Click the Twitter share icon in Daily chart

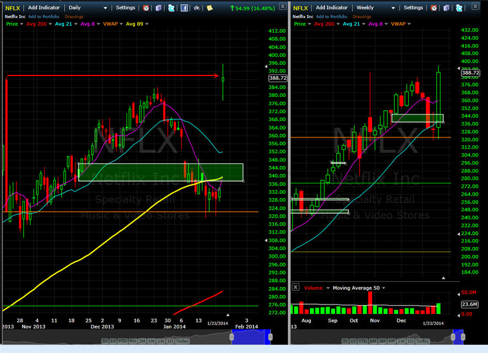(x=171, y=8)
